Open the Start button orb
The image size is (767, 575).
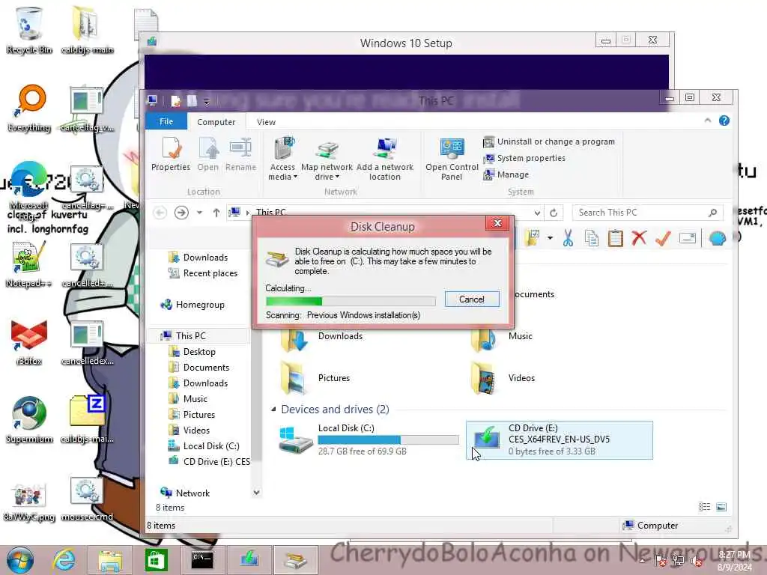point(20,560)
